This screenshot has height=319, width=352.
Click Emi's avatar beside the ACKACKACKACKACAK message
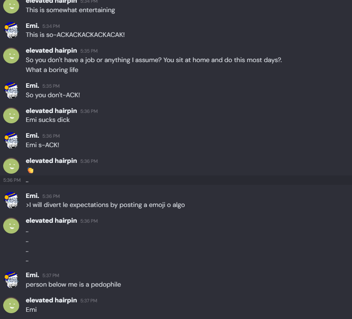tap(11, 30)
